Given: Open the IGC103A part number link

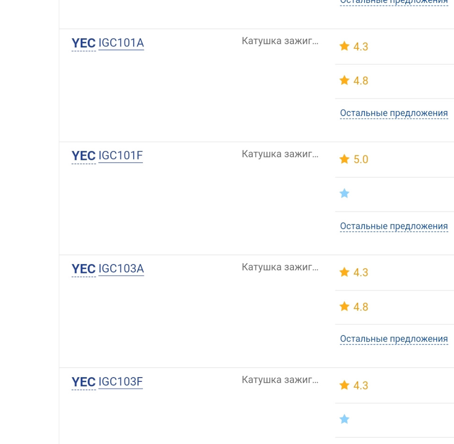Looking at the screenshot, I should (x=121, y=269).
